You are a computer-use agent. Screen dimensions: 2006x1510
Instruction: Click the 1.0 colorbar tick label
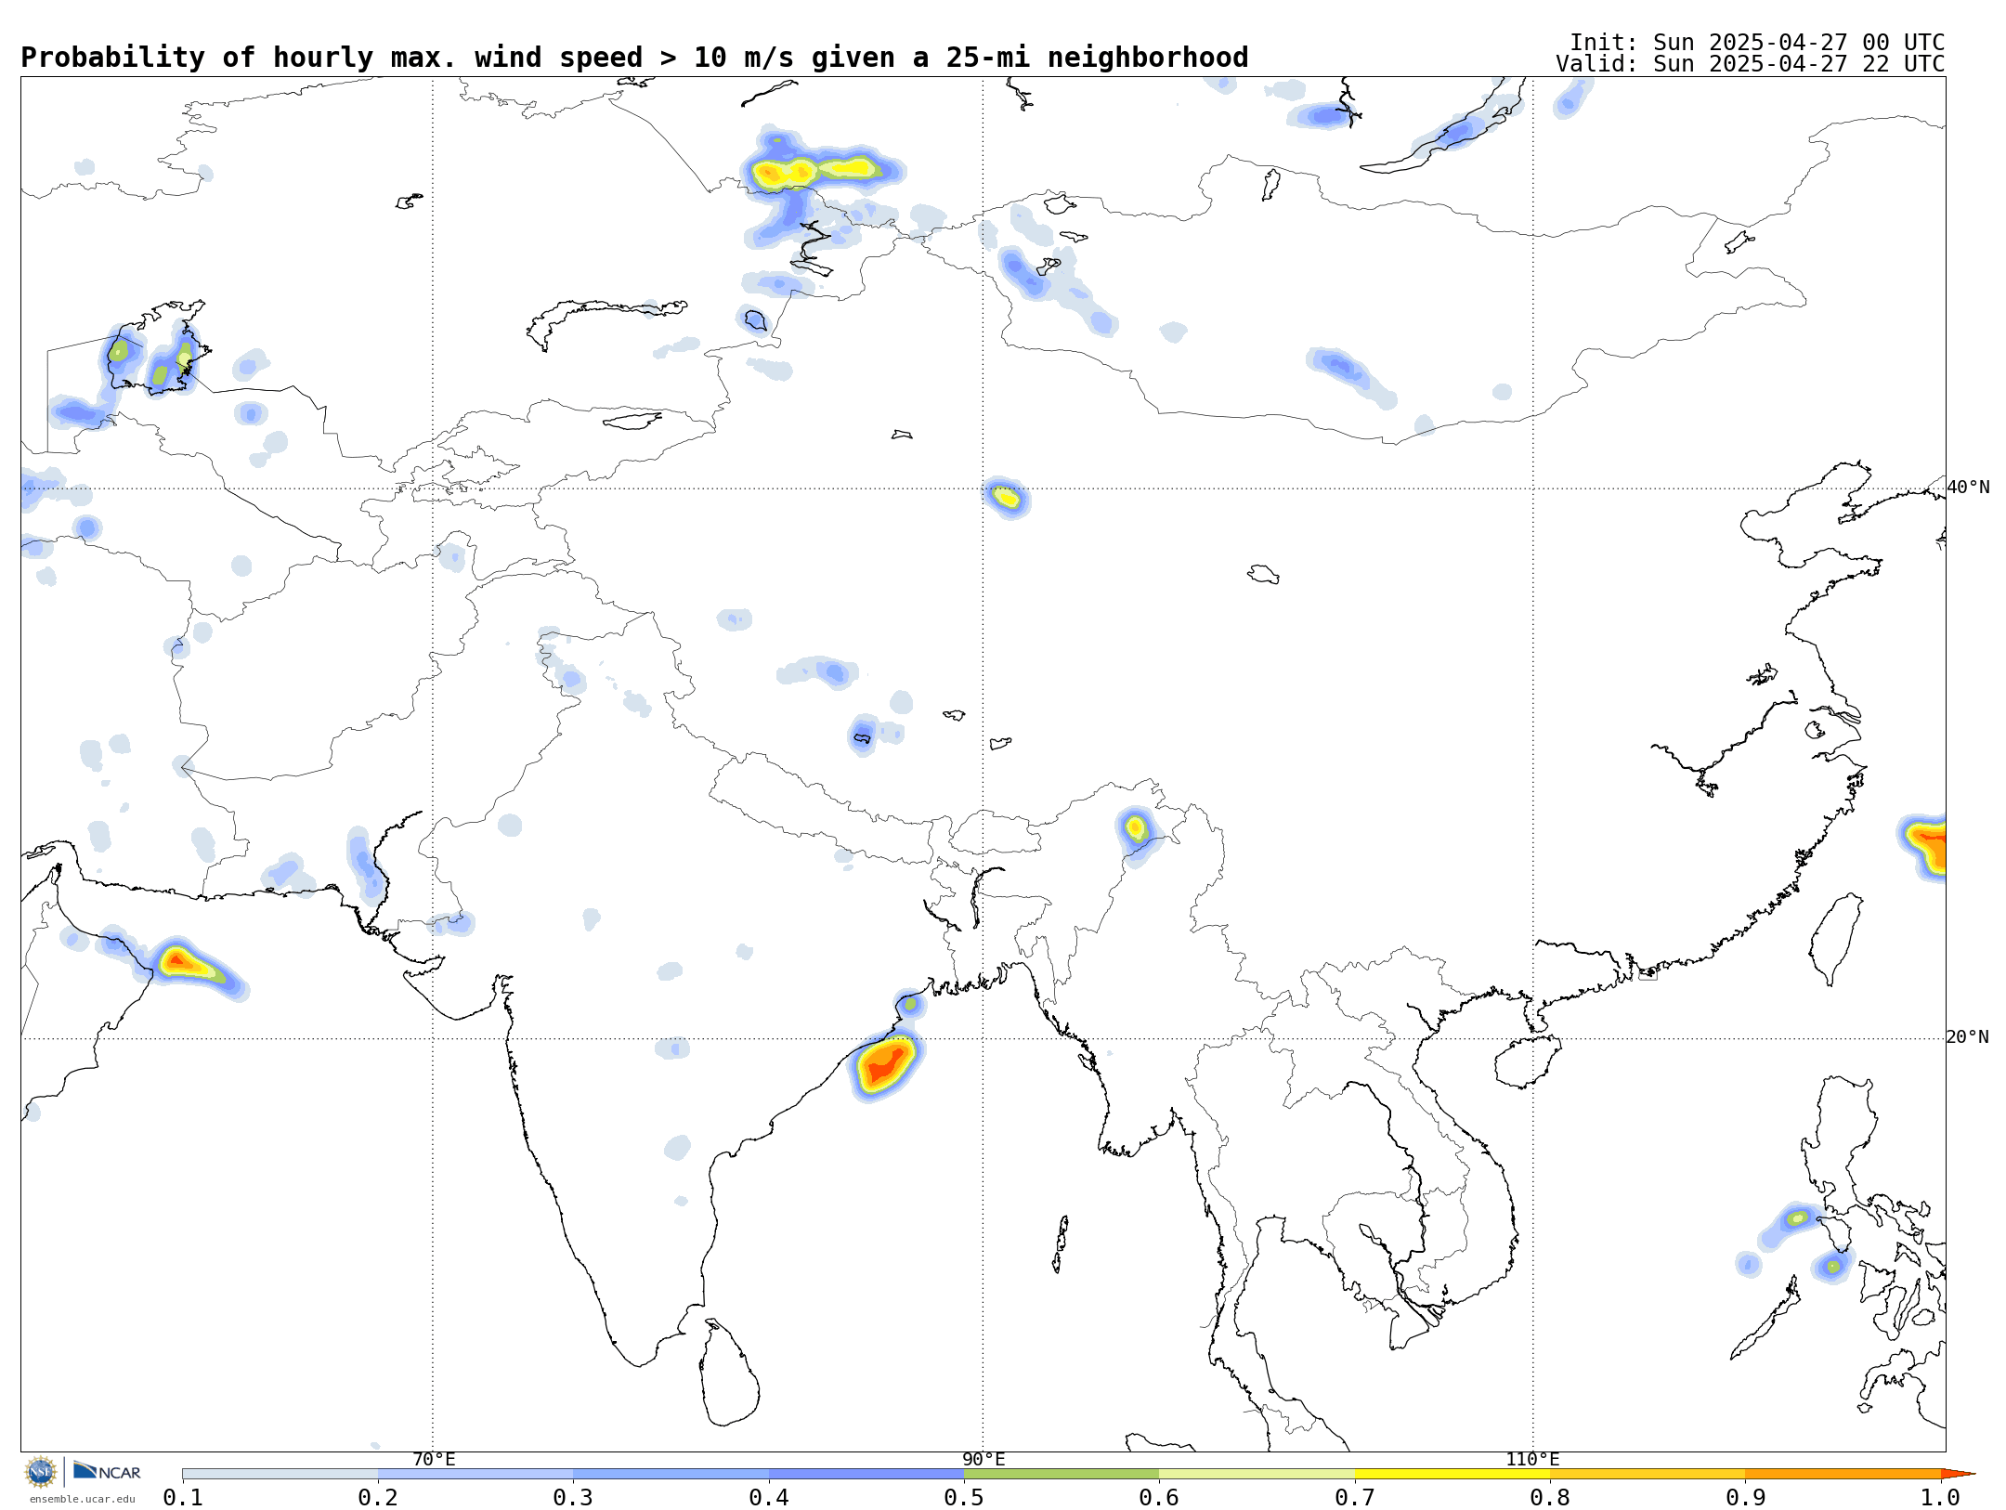pos(1940,1497)
